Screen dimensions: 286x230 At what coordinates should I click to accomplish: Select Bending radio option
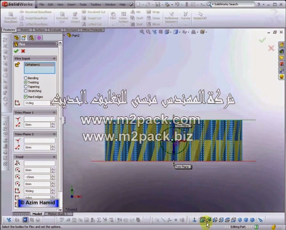point(26,78)
